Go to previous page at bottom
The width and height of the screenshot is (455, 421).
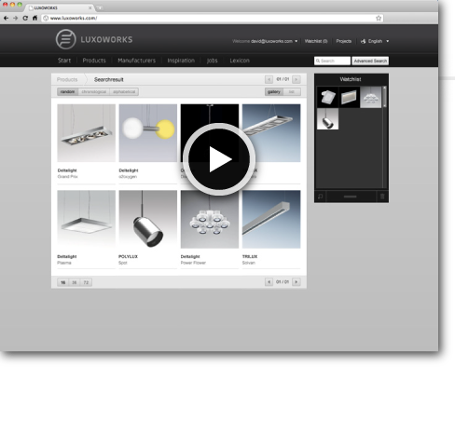coord(269,282)
